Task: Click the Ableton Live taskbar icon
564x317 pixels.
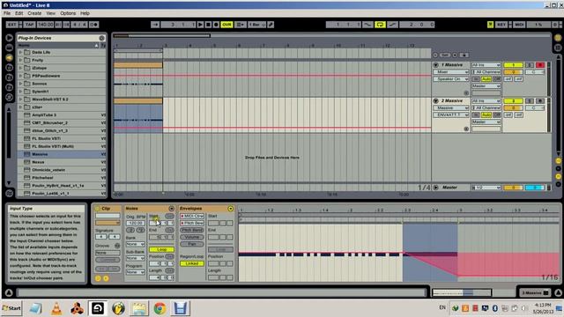Action: [x=98, y=308]
